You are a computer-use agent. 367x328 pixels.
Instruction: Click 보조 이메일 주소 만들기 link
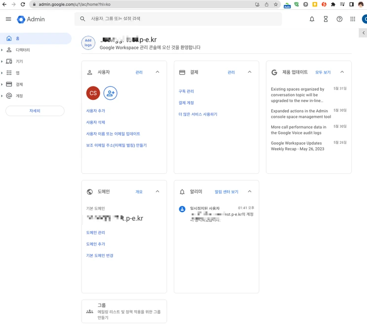117,145
